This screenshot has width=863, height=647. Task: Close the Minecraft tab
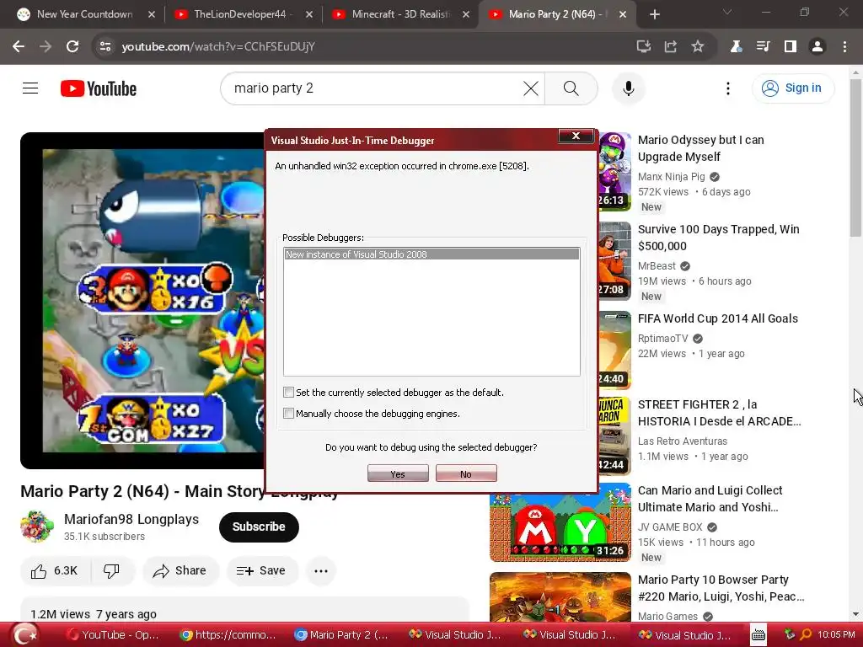click(465, 14)
